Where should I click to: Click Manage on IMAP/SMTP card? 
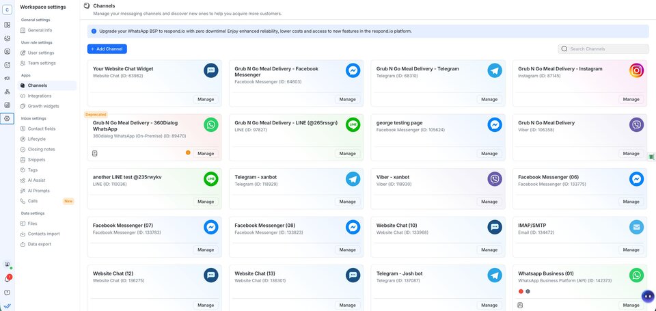pyautogui.click(x=631, y=250)
